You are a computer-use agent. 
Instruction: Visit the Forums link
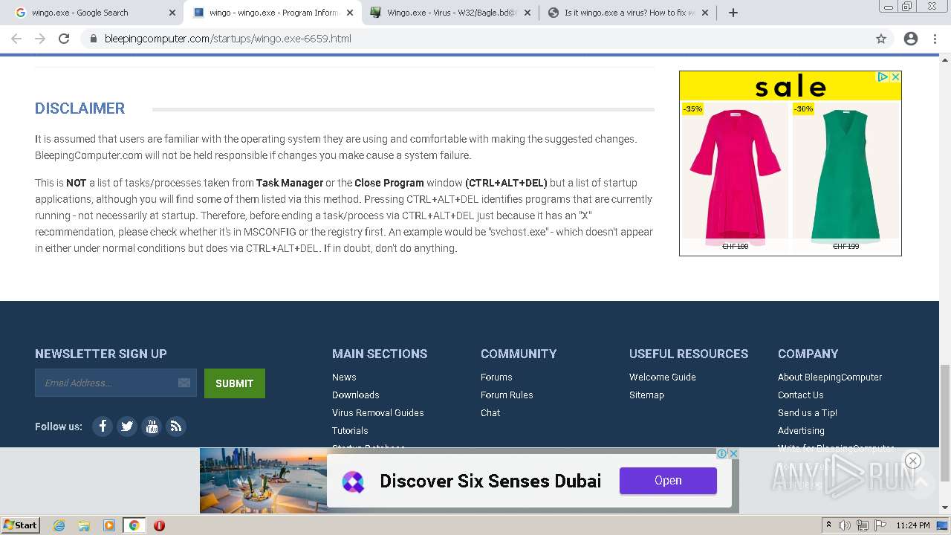tap(496, 377)
